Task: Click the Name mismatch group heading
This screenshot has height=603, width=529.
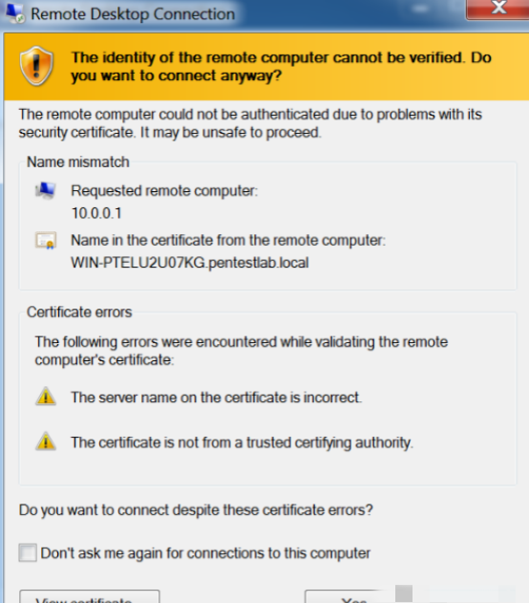Action: [x=78, y=162]
